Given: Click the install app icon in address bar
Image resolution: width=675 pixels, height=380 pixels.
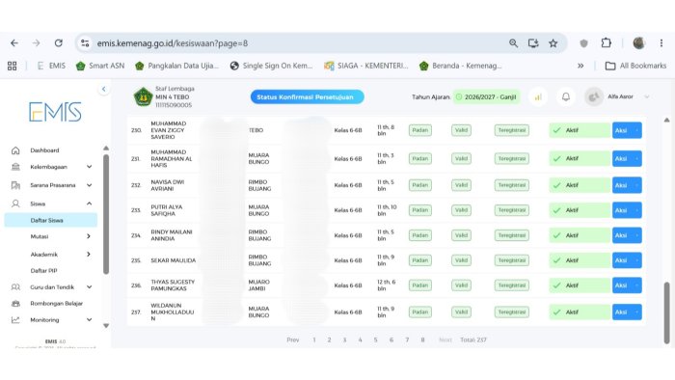Looking at the screenshot, I should coord(533,43).
